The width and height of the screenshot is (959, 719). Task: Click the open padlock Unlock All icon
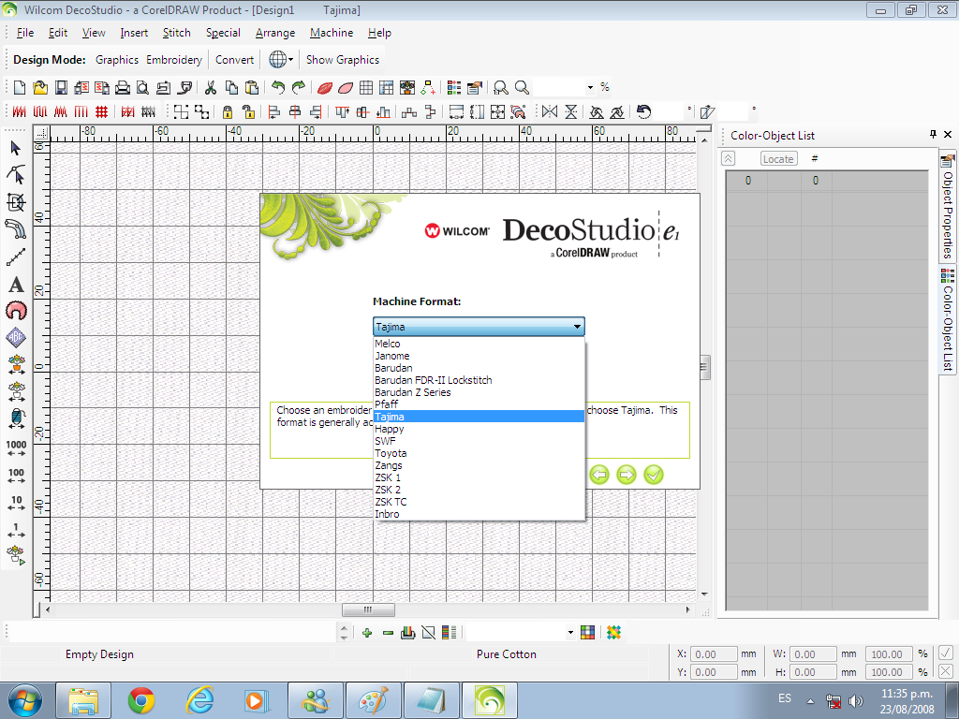247,111
